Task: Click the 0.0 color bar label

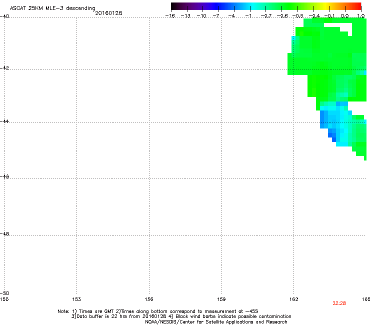Action: coord(345,16)
